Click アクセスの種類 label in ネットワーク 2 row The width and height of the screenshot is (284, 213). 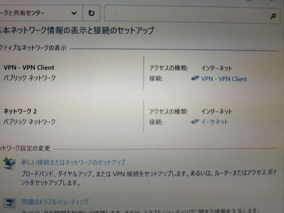pyautogui.click(x=169, y=111)
